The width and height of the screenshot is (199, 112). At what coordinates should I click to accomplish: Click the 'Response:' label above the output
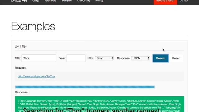click(x=21, y=92)
